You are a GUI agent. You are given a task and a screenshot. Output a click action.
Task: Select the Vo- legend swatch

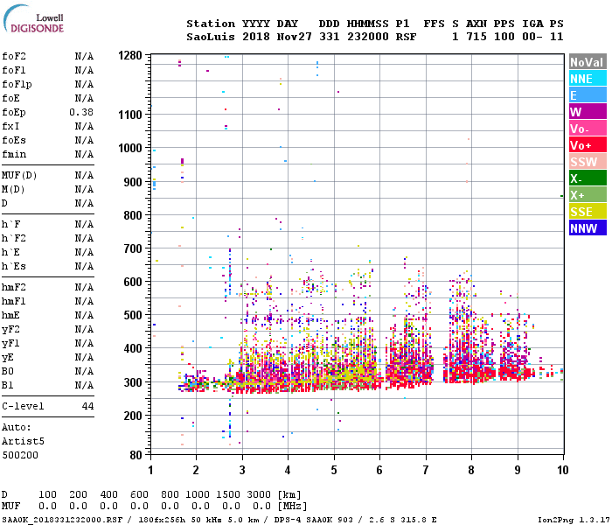(x=588, y=129)
